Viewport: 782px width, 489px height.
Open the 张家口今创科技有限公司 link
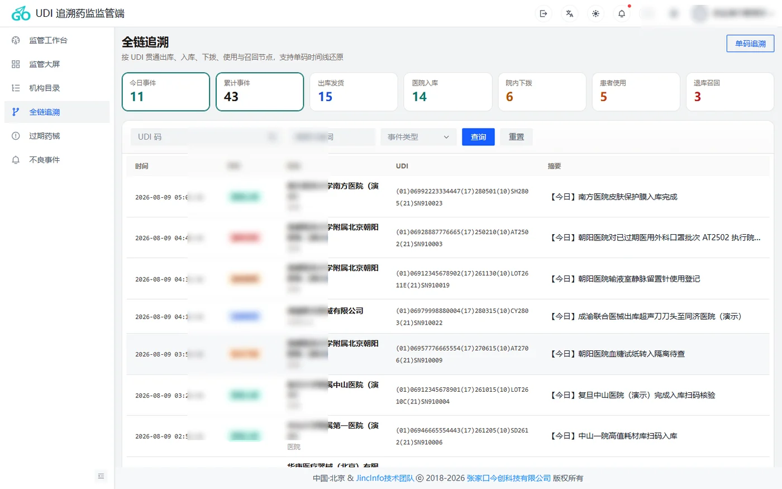pos(509,478)
